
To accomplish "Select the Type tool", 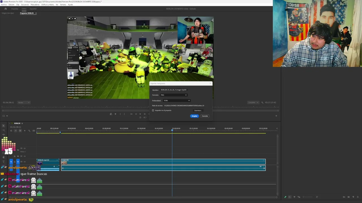I will tap(3, 162).
